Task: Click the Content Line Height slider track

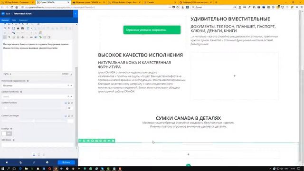Action: [34, 121]
